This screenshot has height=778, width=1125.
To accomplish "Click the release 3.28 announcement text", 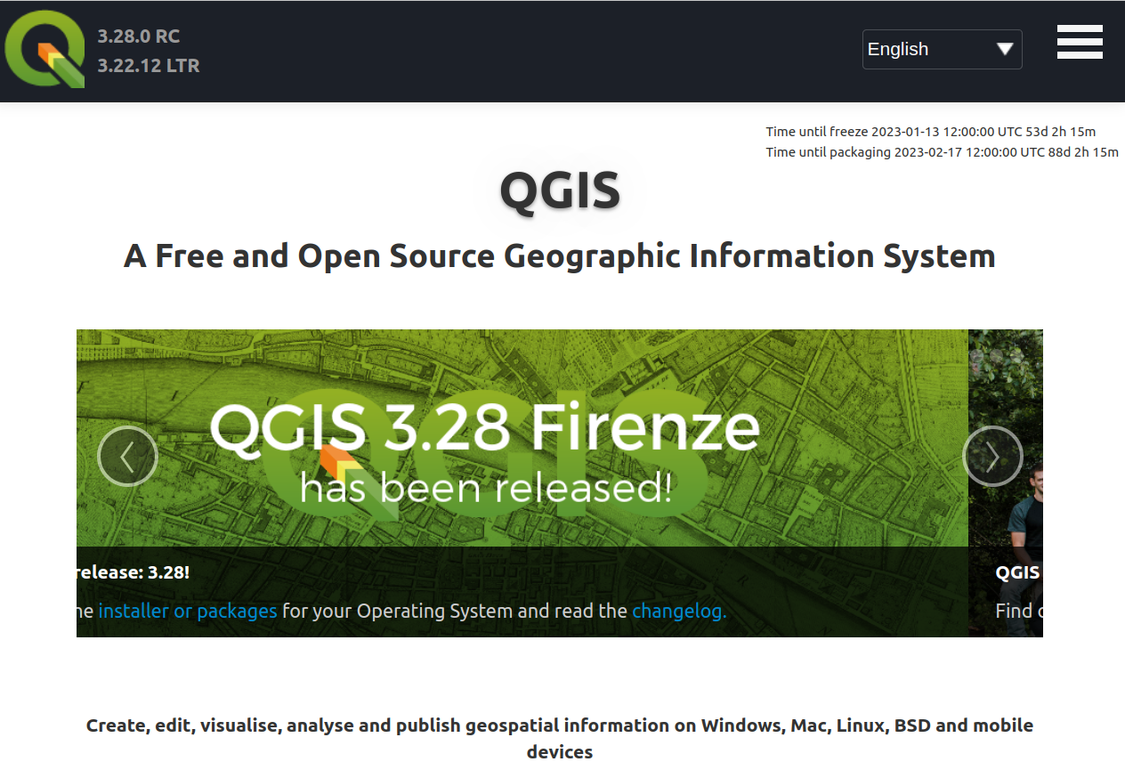I will click(134, 571).
